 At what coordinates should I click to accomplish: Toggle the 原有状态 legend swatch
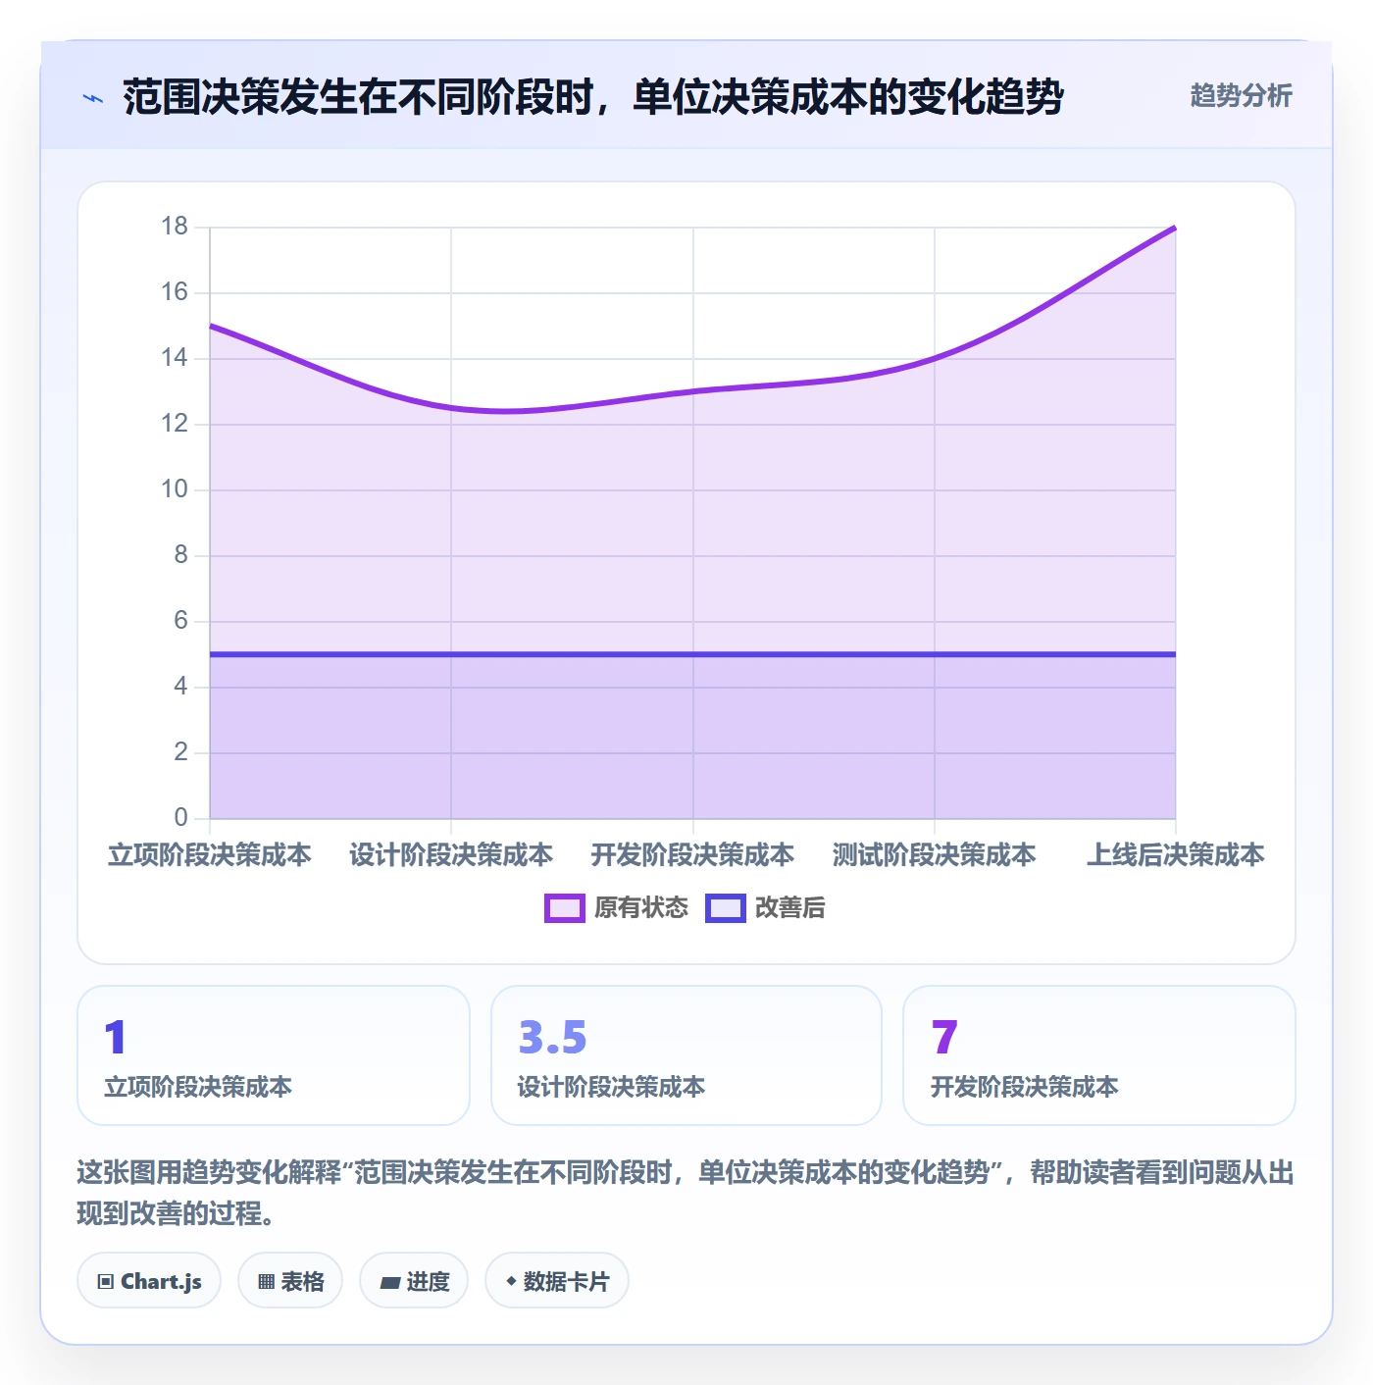pyautogui.click(x=564, y=908)
